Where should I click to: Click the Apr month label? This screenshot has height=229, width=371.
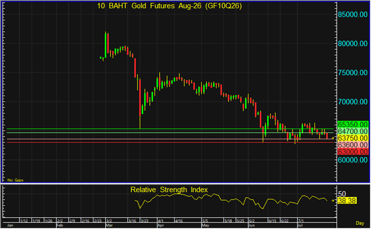(161, 226)
